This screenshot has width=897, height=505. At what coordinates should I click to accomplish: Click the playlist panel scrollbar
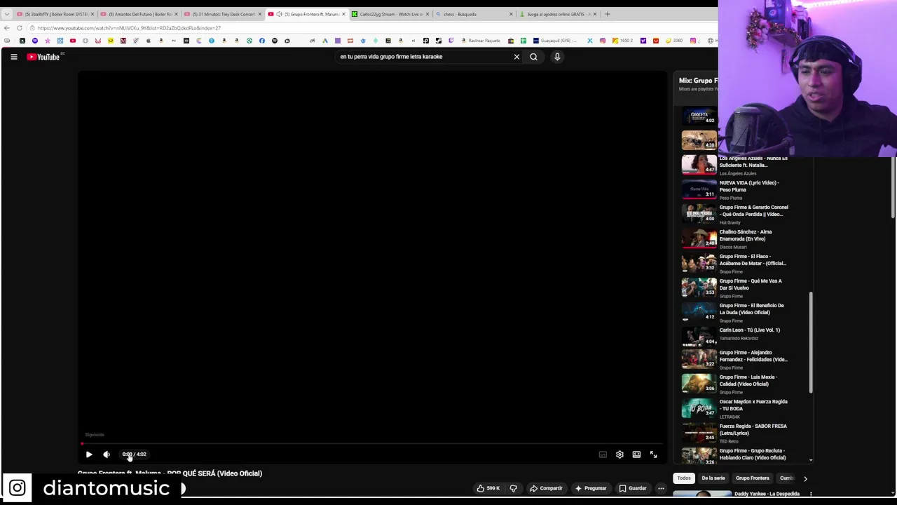(x=811, y=342)
